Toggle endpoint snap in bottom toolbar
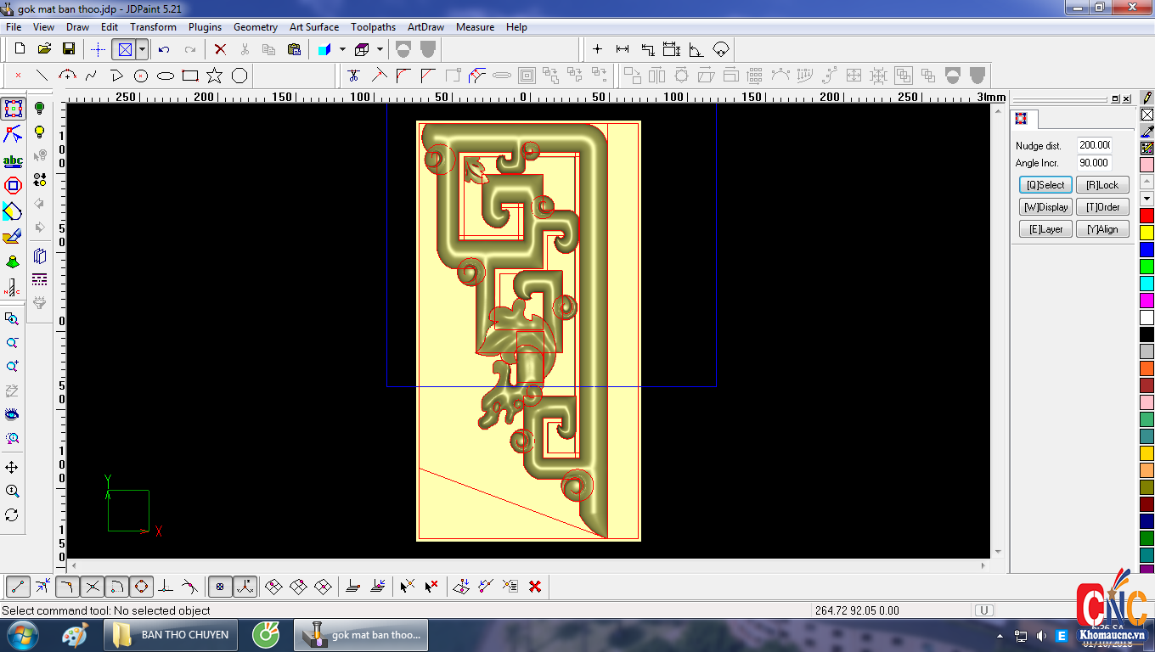This screenshot has width=1155, height=652. [19, 587]
